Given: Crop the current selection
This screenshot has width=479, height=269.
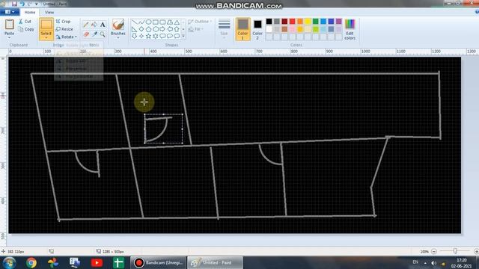Looking at the screenshot, I should pyautogui.click(x=63, y=22).
